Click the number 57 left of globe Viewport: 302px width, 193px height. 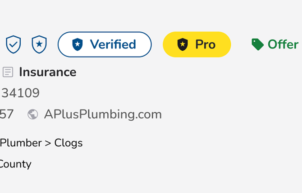point(7,114)
